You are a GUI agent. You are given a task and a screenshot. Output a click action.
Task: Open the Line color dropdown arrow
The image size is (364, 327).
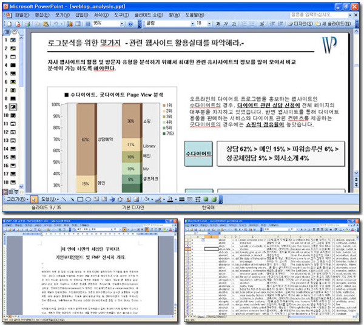[x=164, y=200]
